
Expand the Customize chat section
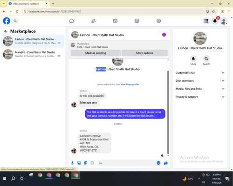(200, 73)
